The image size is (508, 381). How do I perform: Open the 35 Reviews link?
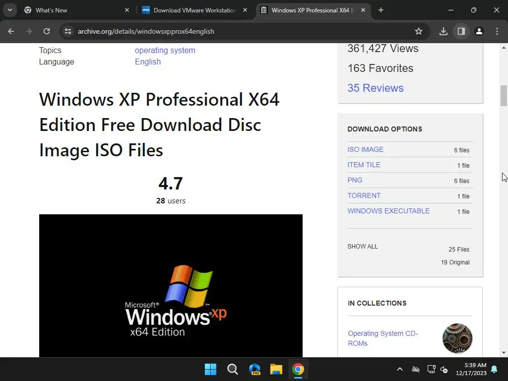point(376,88)
